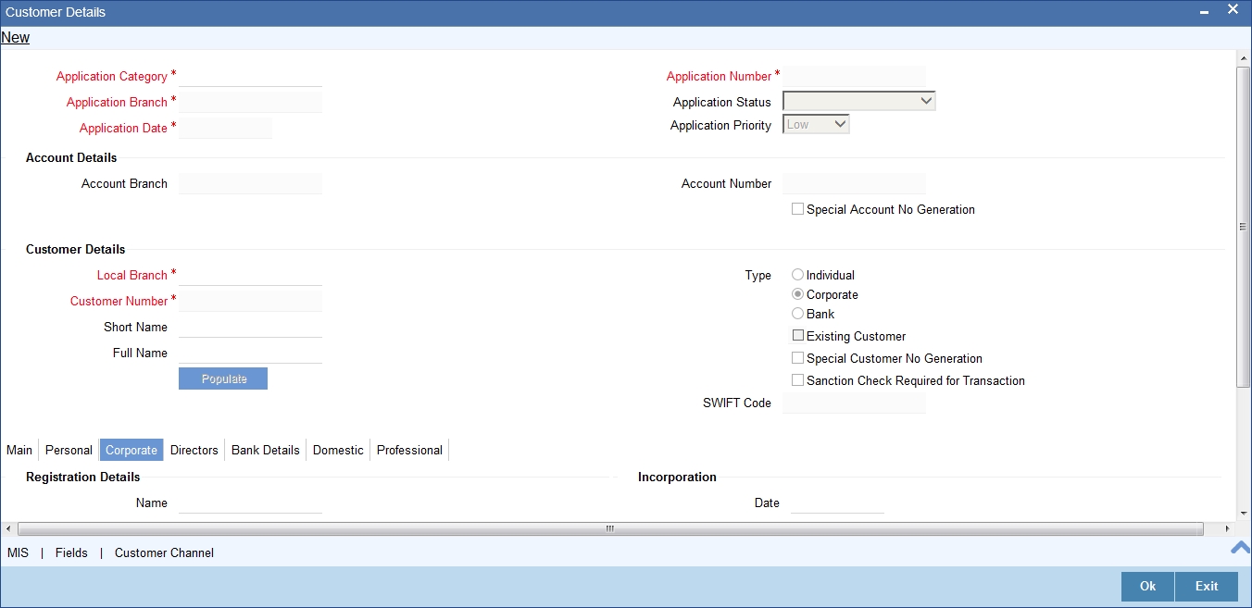Select the Corporate customer type
Viewport: 1252px width, 608px height.
[797, 294]
